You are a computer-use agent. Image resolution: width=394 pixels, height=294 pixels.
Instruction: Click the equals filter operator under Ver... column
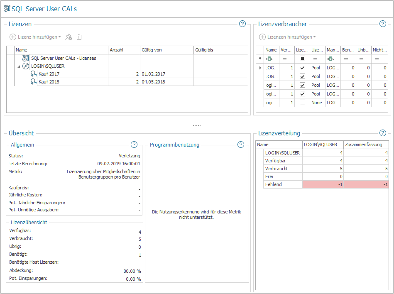284,59
